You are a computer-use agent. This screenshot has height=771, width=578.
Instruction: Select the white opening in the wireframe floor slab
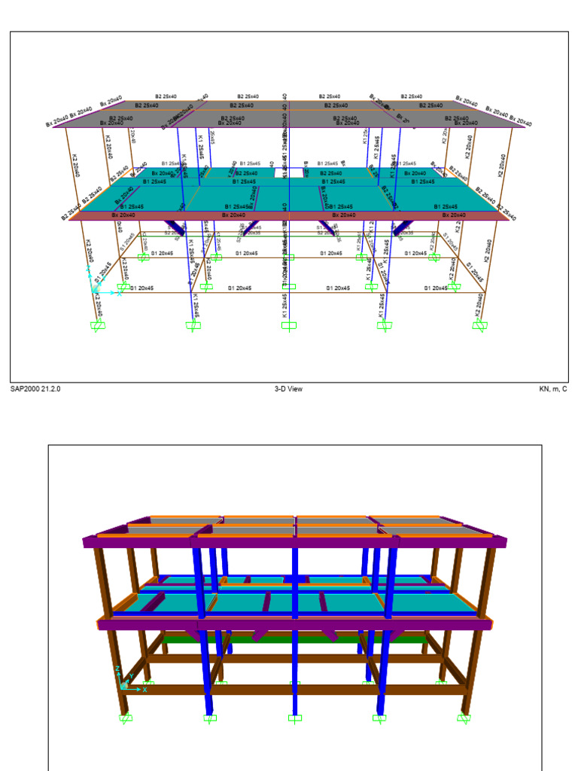pos(289,172)
